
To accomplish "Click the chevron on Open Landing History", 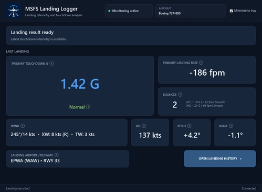I will pos(240,158).
